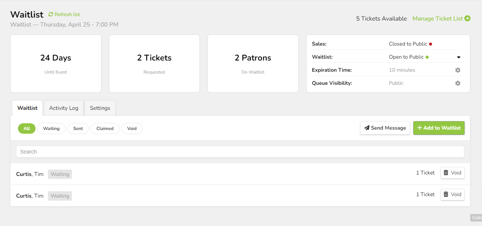Select the Void filter pill
This screenshot has width=482, height=226.
[132, 128]
